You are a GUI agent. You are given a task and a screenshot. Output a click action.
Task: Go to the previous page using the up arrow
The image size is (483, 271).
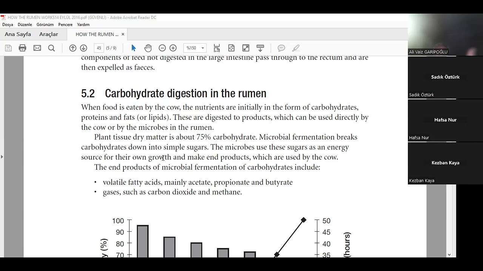pyautogui.click(x=73, y=48)
